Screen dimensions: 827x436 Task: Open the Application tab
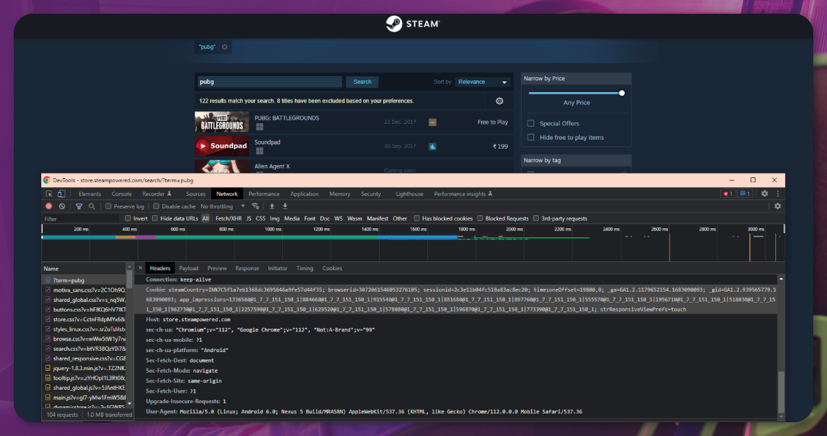click(304, 194)
